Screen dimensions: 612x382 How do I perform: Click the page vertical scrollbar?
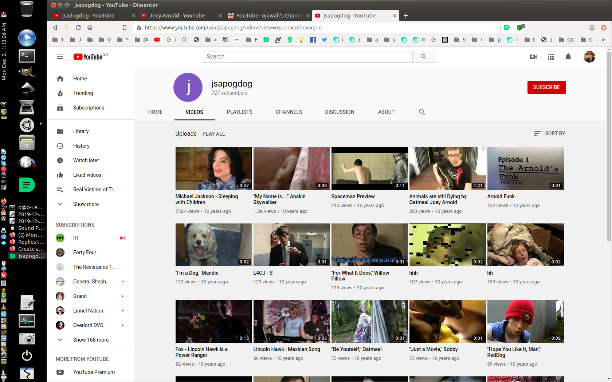[609, 146]
